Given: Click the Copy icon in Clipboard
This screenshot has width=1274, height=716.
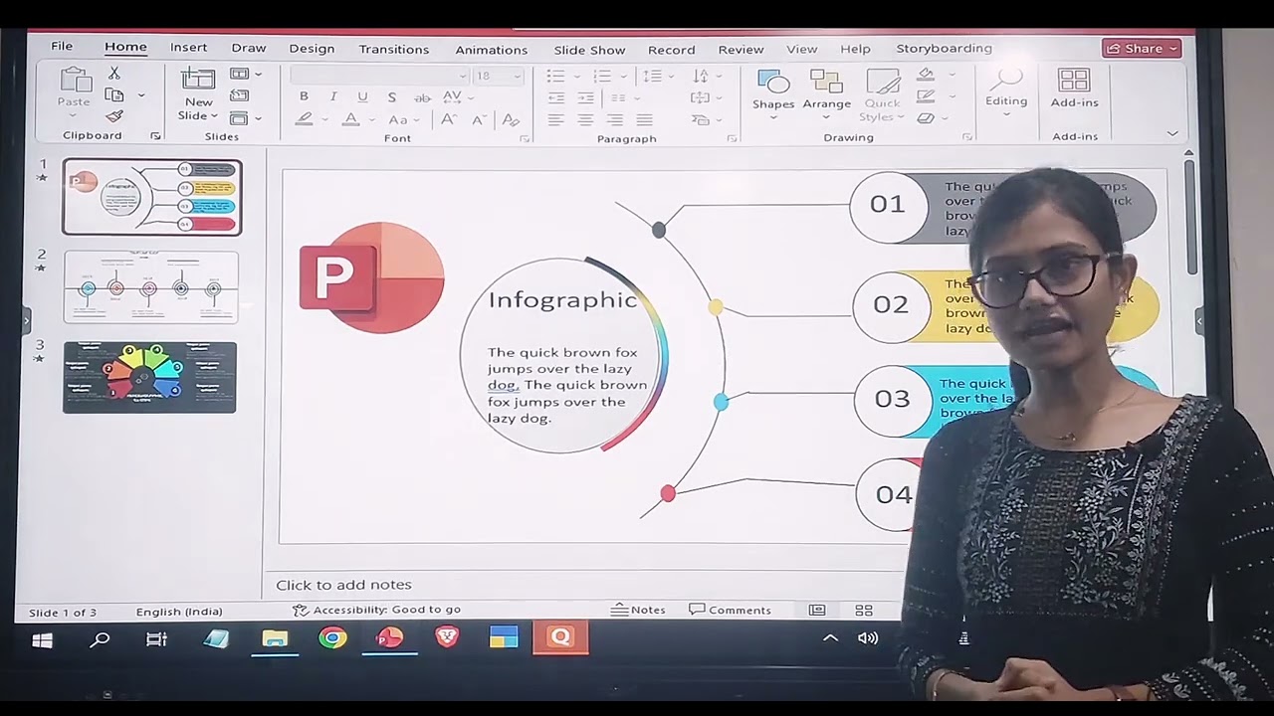Looking at the screenshot, I should [114, 95].
